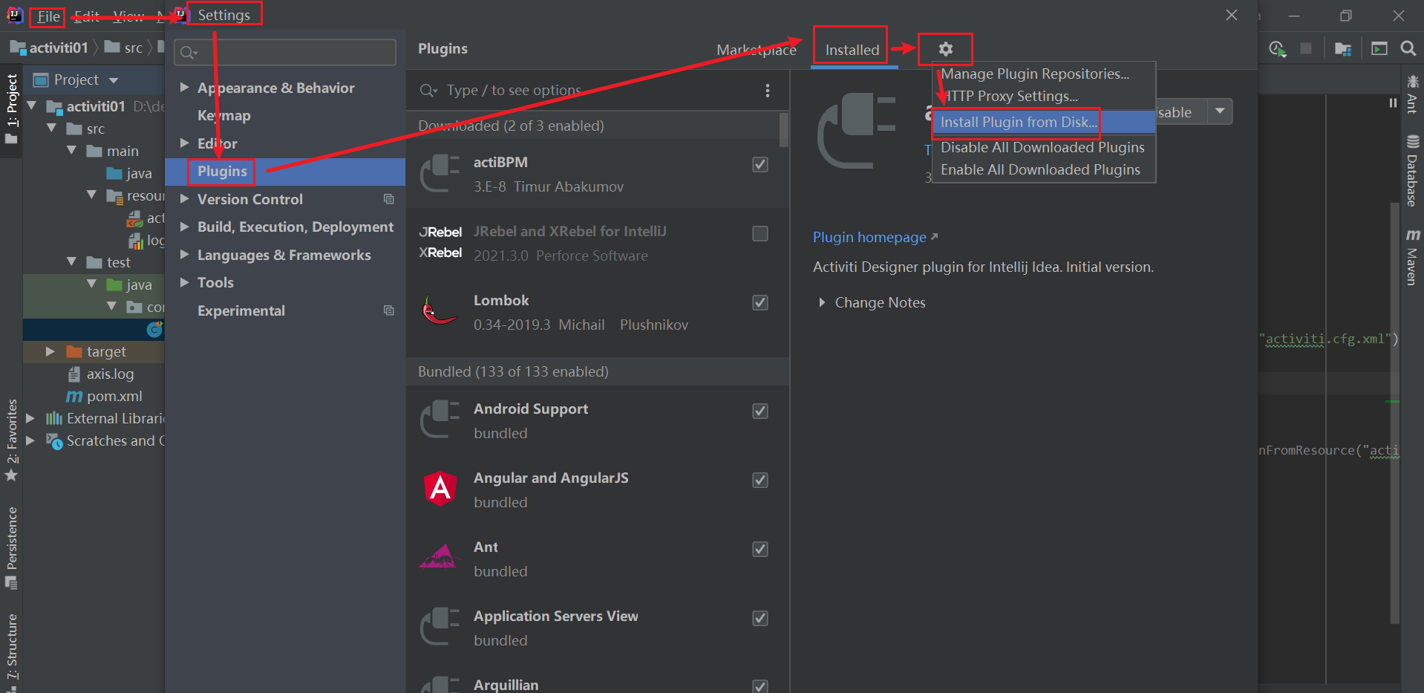Expand the Tools settings category

click(x=184, y=282)
